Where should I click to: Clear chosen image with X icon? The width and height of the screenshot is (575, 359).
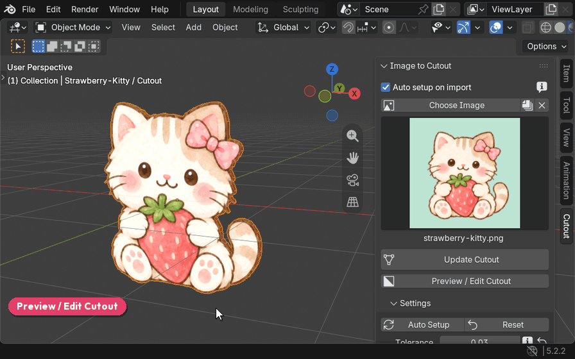tap(542, 106)
